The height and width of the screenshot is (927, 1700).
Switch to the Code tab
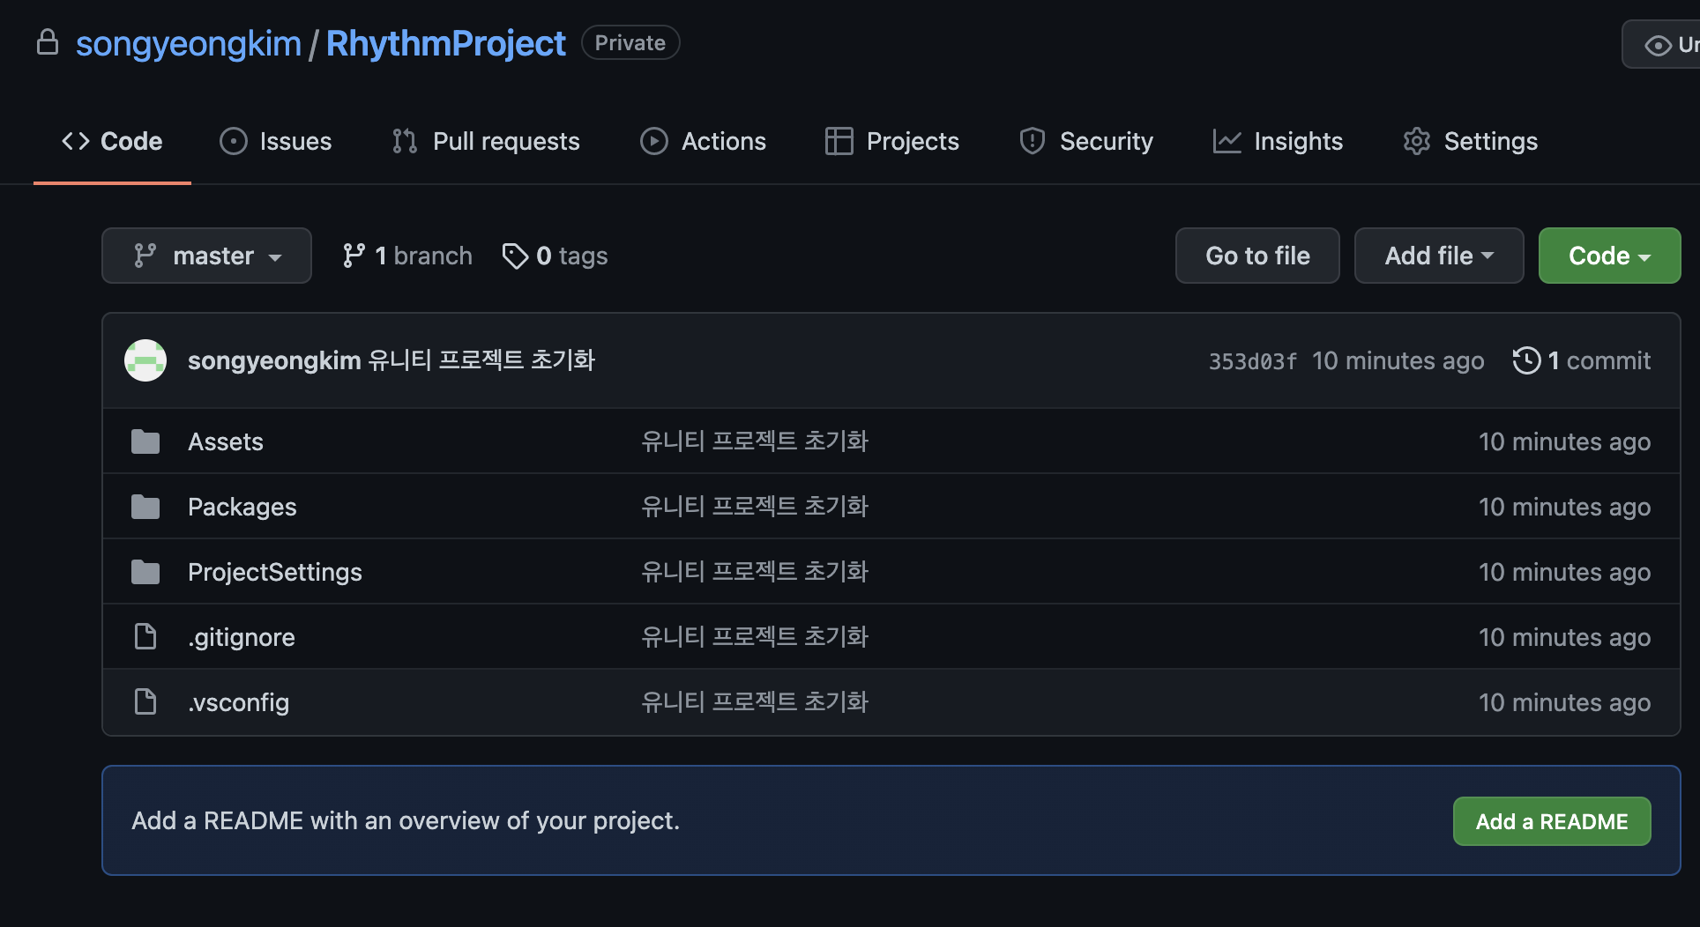coord(112,141)
